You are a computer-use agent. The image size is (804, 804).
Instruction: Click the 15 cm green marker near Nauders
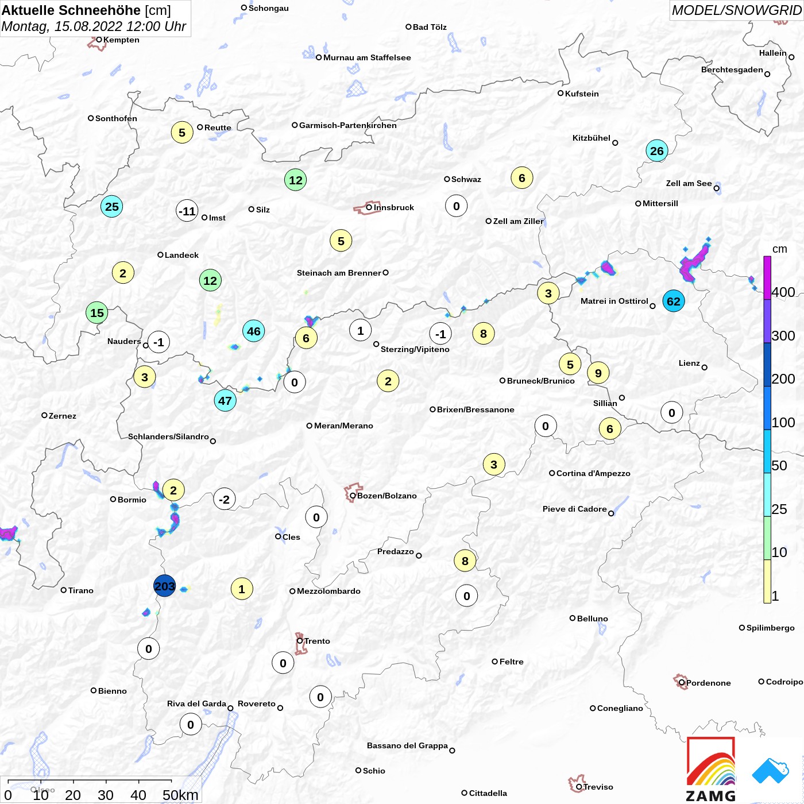(97, 313)
